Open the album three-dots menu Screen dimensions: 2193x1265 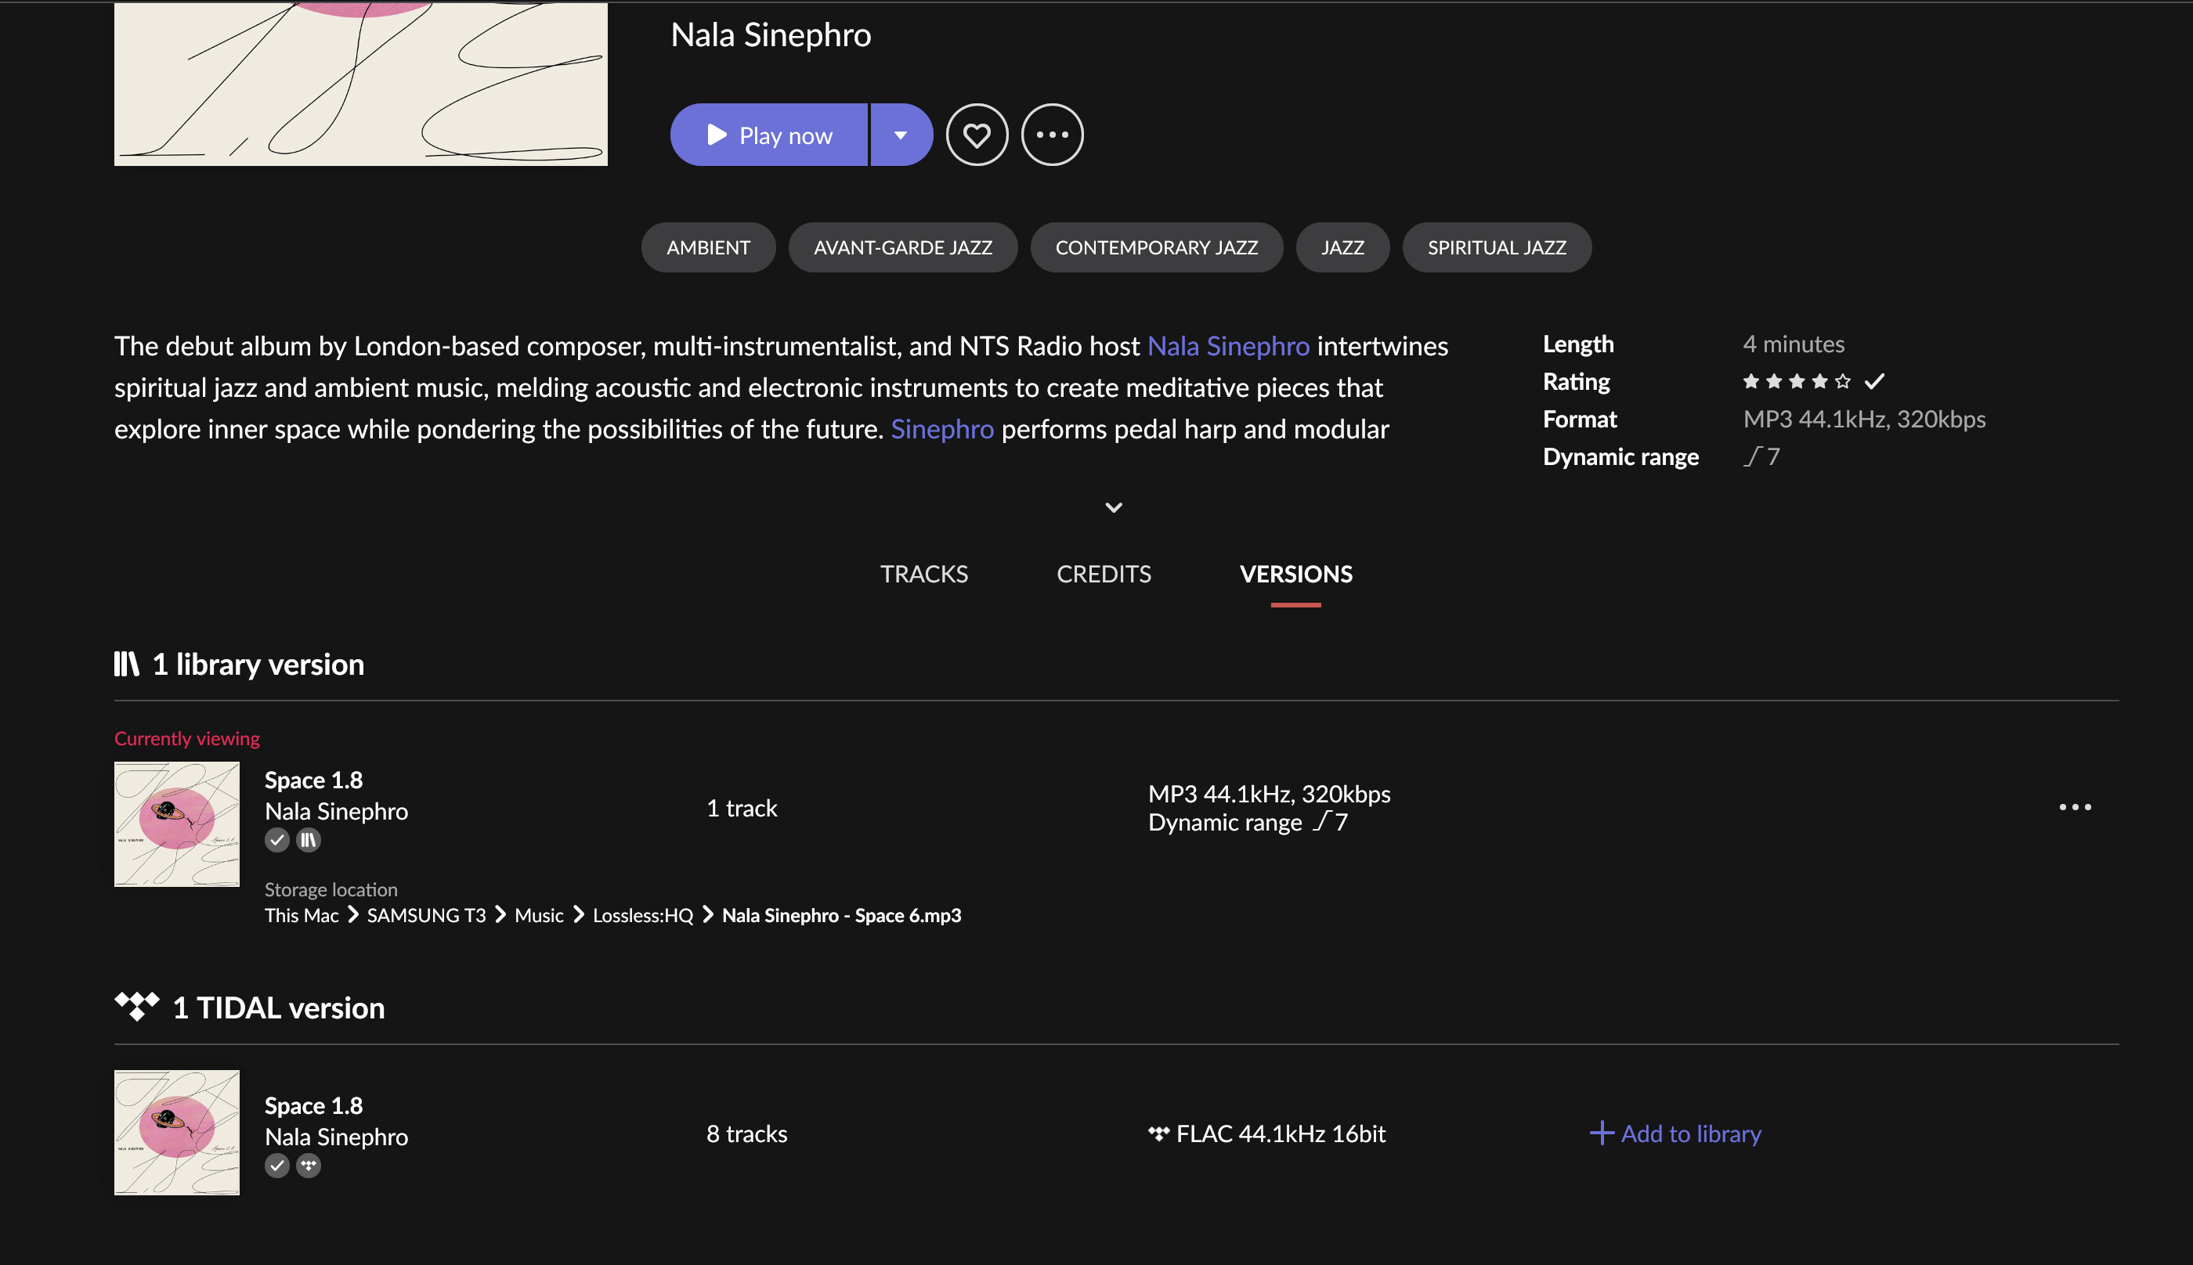pos(1052,135)
